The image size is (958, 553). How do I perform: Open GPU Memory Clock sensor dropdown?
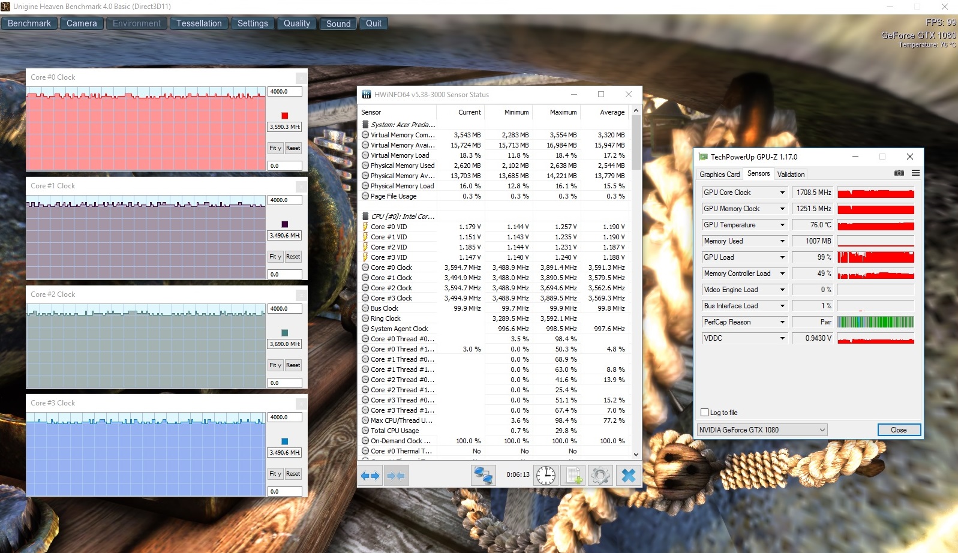coord(782,209)
